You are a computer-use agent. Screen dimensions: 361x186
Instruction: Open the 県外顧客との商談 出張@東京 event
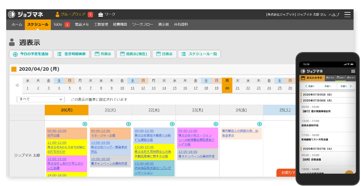point(241,134)
